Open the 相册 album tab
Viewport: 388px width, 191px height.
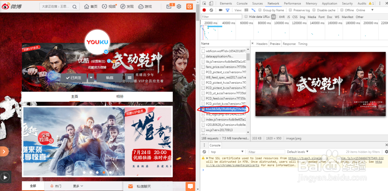tap(120, 97)
